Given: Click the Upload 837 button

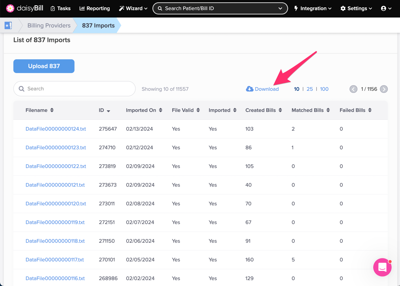Looking at the screenshot, I should (x=44, y=66).
